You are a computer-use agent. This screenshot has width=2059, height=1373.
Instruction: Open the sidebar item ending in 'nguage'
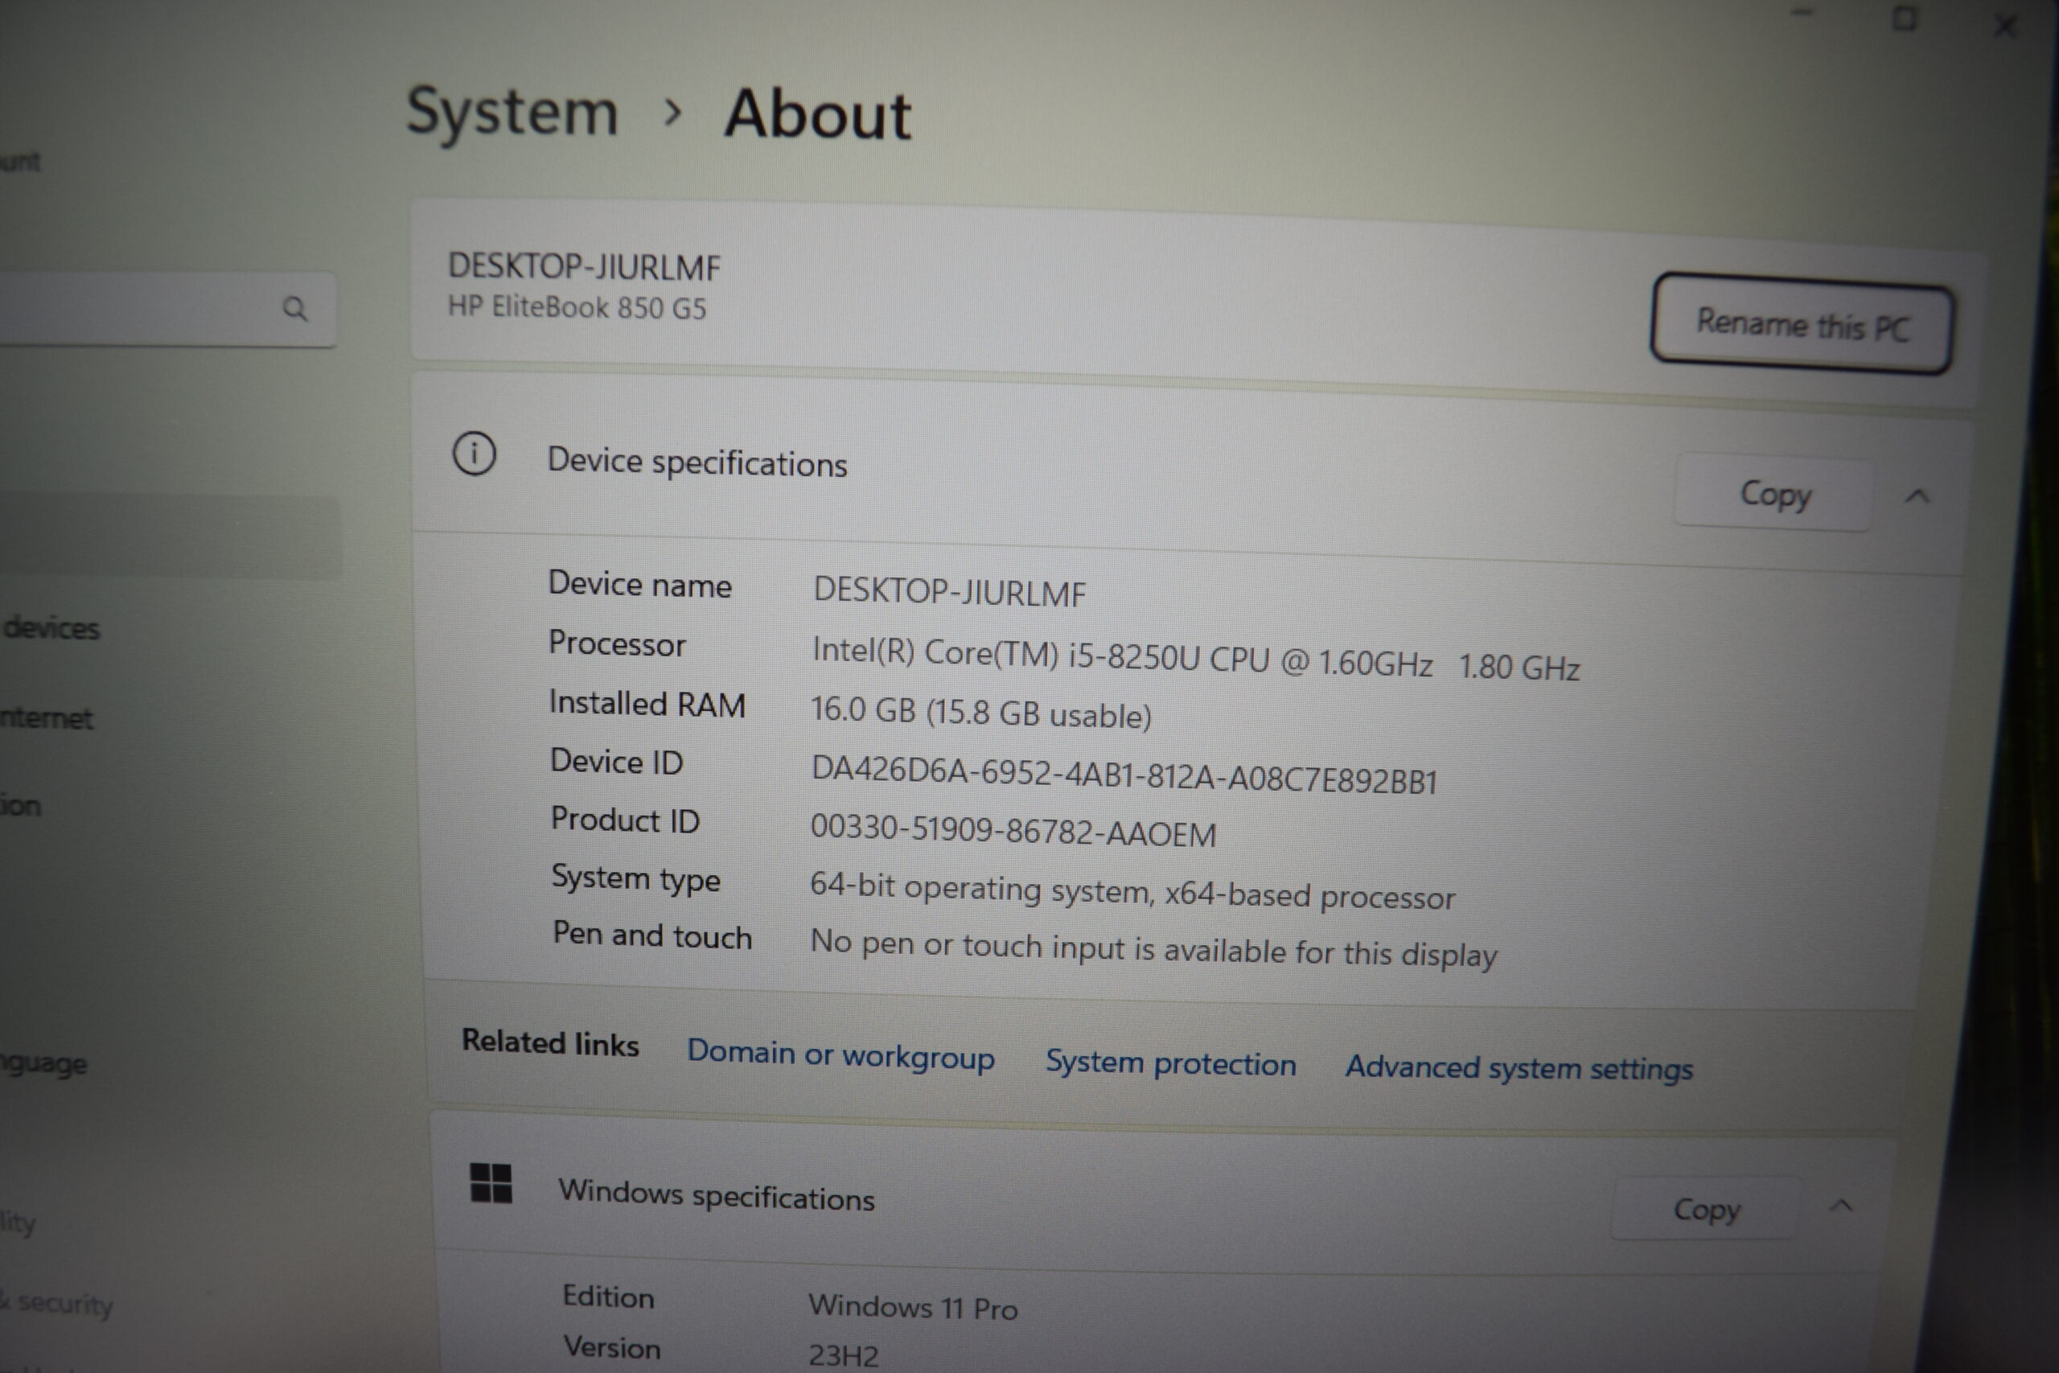(x=43, y=1063)
